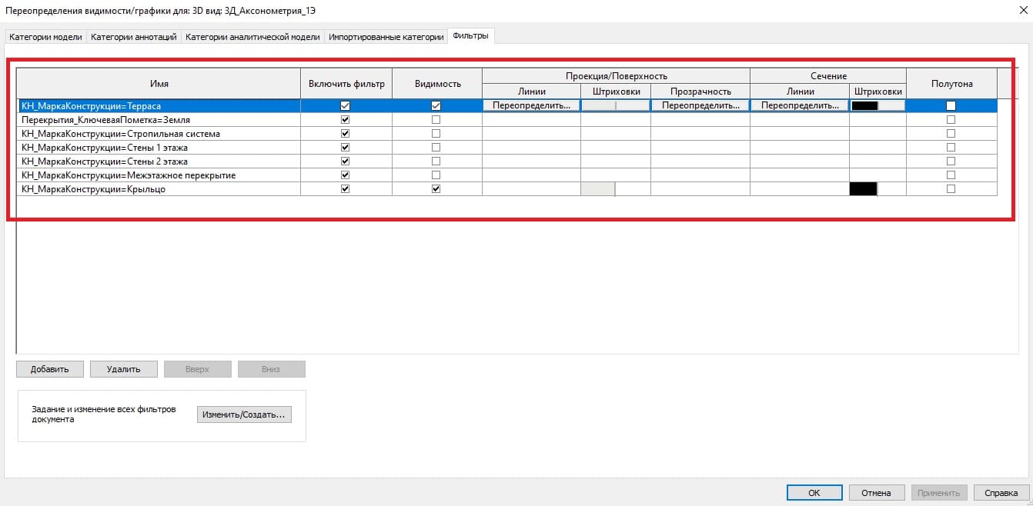
Task: Click Удалить button to remove filter
Action: tap(123, 369)
